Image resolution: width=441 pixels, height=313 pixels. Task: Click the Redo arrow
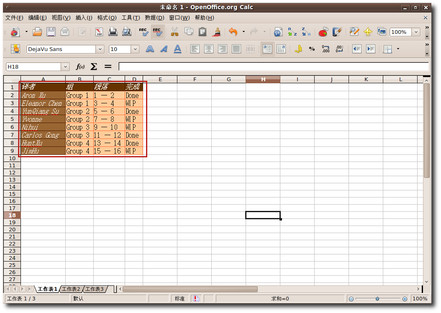click(x=254, y=32)
